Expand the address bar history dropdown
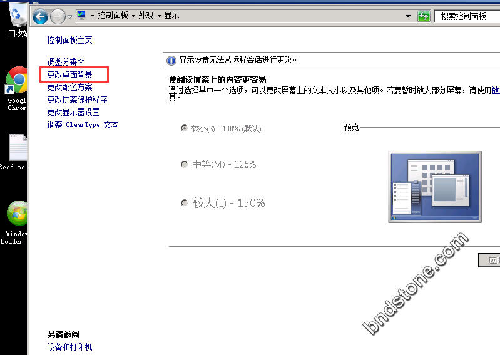 [409, 16]
